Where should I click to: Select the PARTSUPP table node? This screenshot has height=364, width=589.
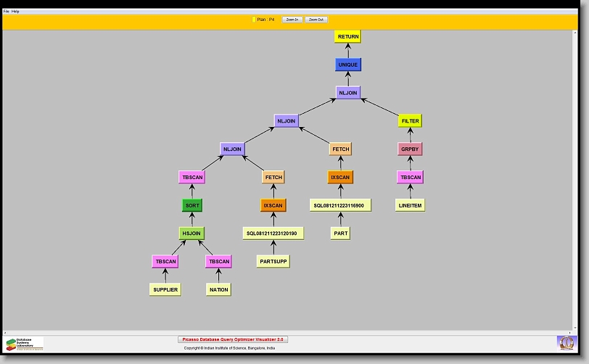click(x=273, y=261)
